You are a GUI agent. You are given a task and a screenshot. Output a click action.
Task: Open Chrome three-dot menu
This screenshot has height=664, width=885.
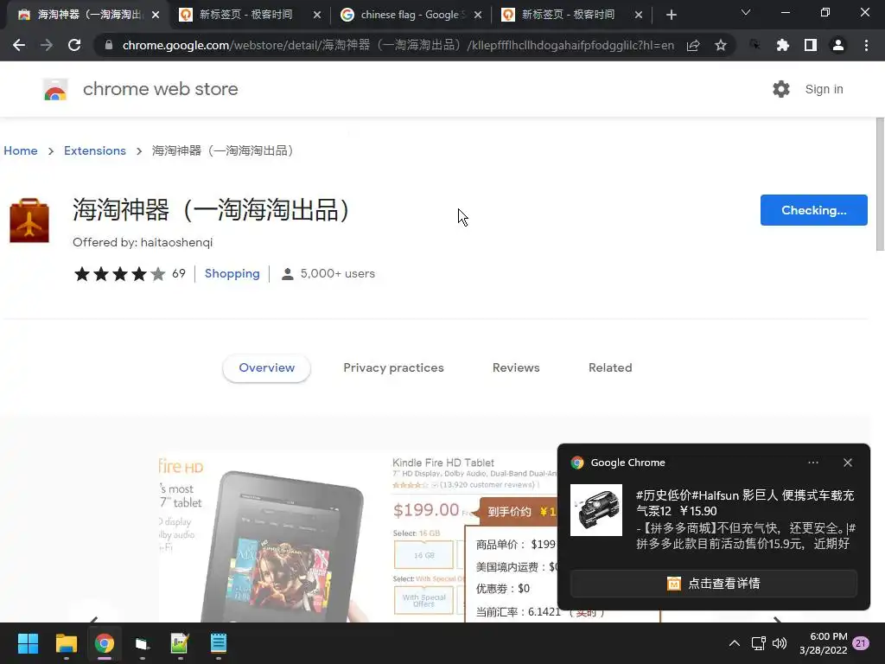click(x=866, y=45)
